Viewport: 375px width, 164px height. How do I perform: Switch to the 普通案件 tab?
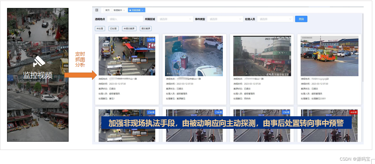point(118,10)
